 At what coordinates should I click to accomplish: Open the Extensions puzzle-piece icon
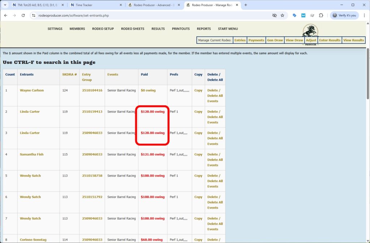click(x=321, y=16)
